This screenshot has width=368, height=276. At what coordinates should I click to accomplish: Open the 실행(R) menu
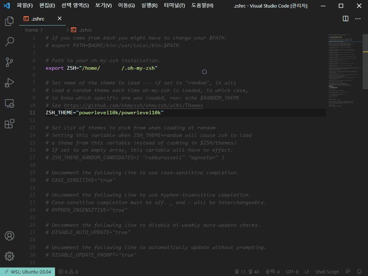point(149,5)
